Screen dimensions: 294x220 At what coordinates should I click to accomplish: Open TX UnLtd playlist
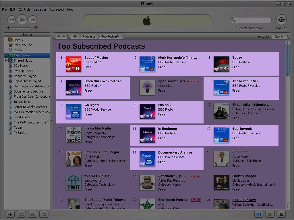pos(27,133)
